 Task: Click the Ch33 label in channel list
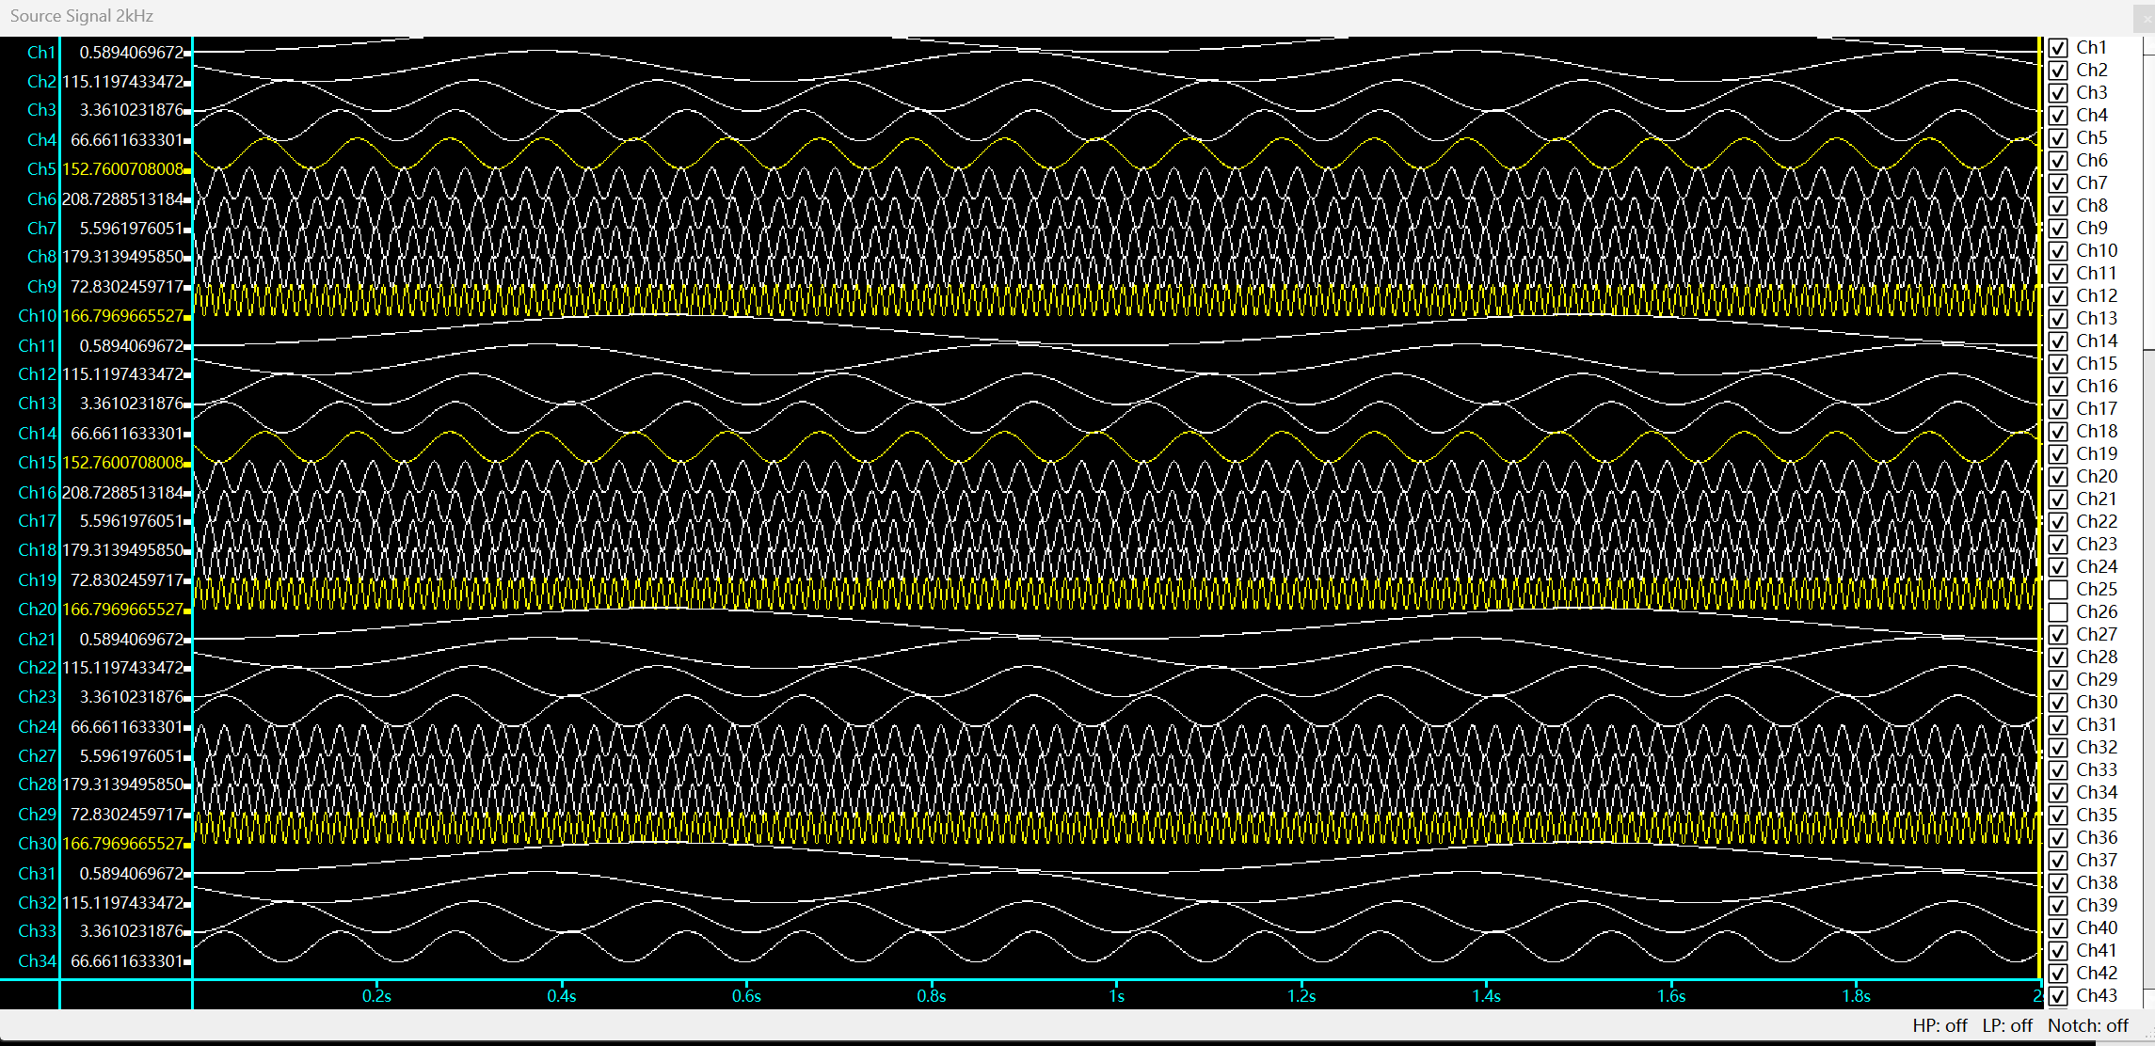pos(2097,770)
